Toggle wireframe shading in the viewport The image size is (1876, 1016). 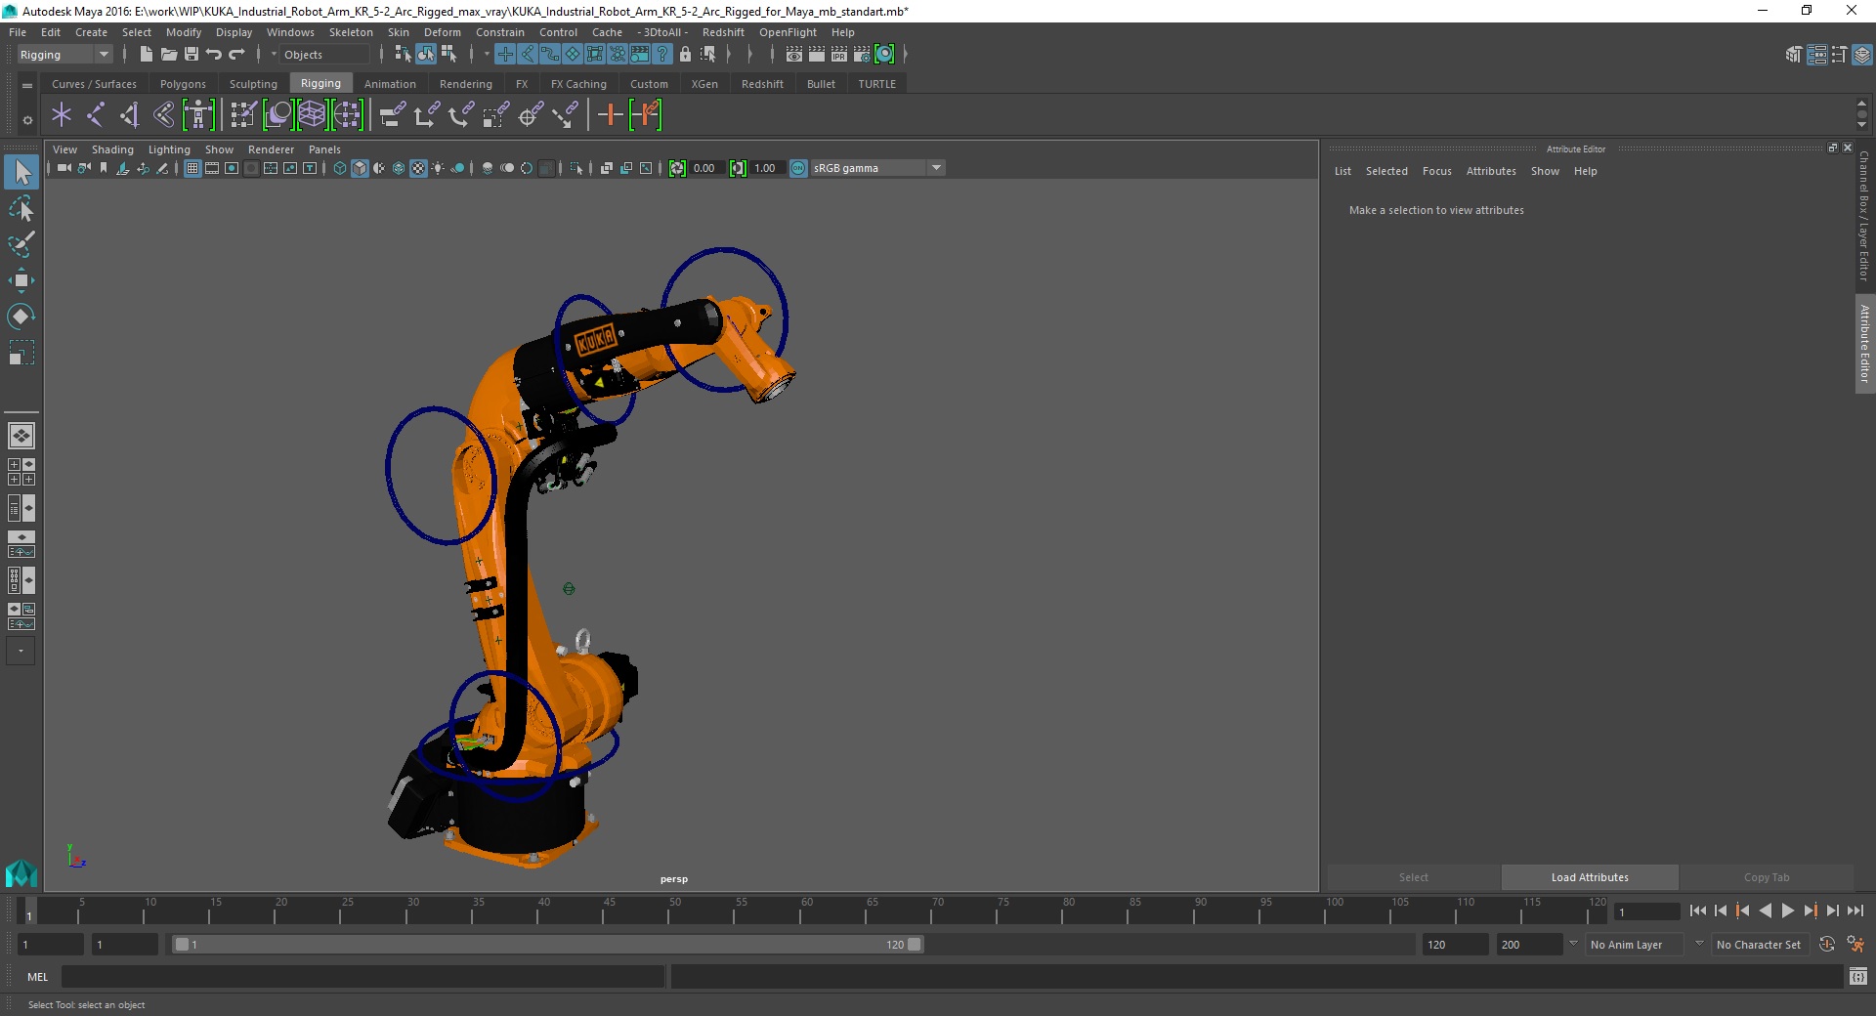point(340,168)
